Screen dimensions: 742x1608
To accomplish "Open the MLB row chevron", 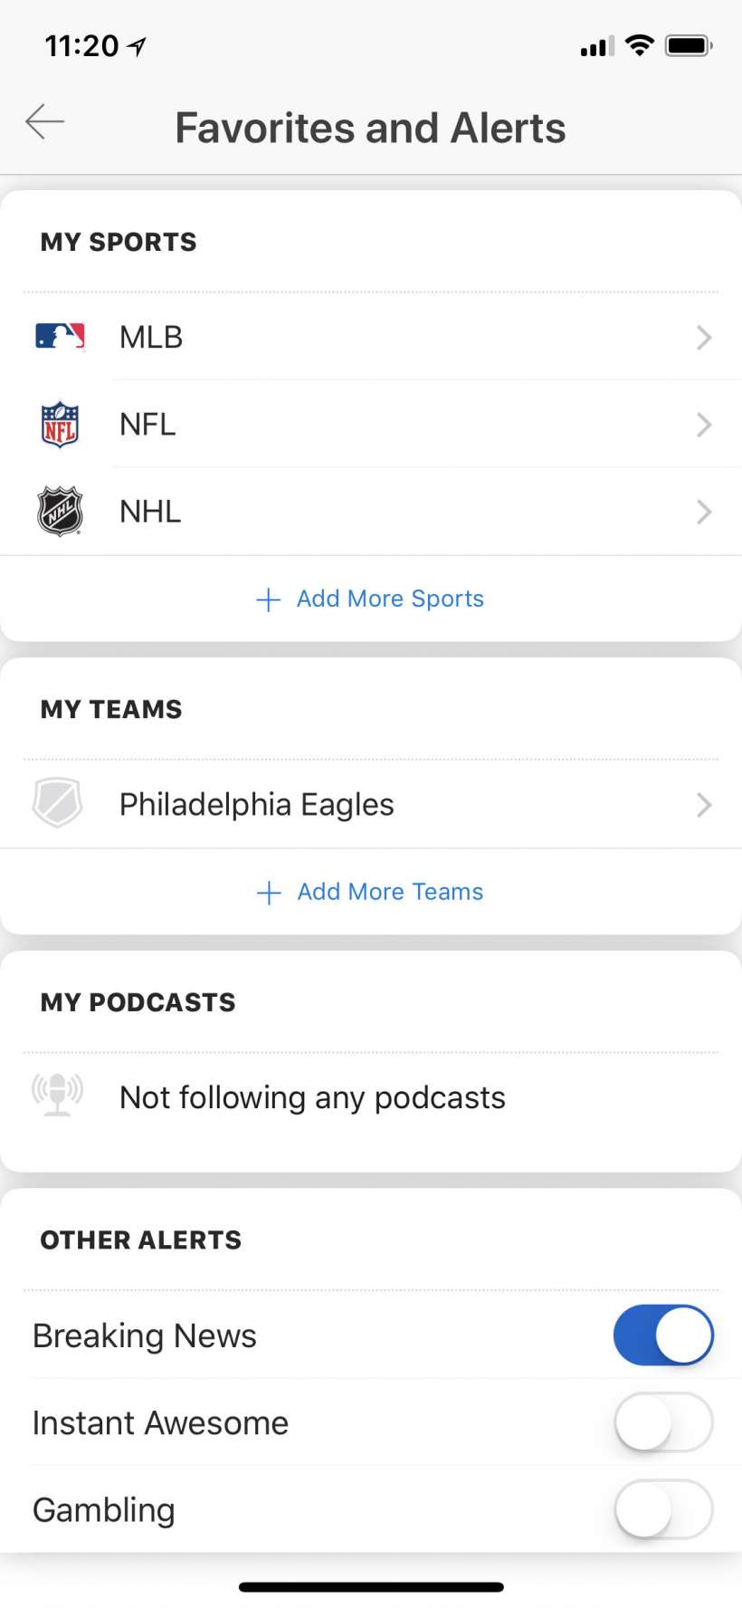I will pos(704,338).
